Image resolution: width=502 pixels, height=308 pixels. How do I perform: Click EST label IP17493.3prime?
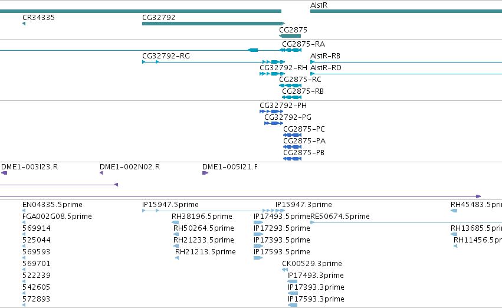[316, 276]
